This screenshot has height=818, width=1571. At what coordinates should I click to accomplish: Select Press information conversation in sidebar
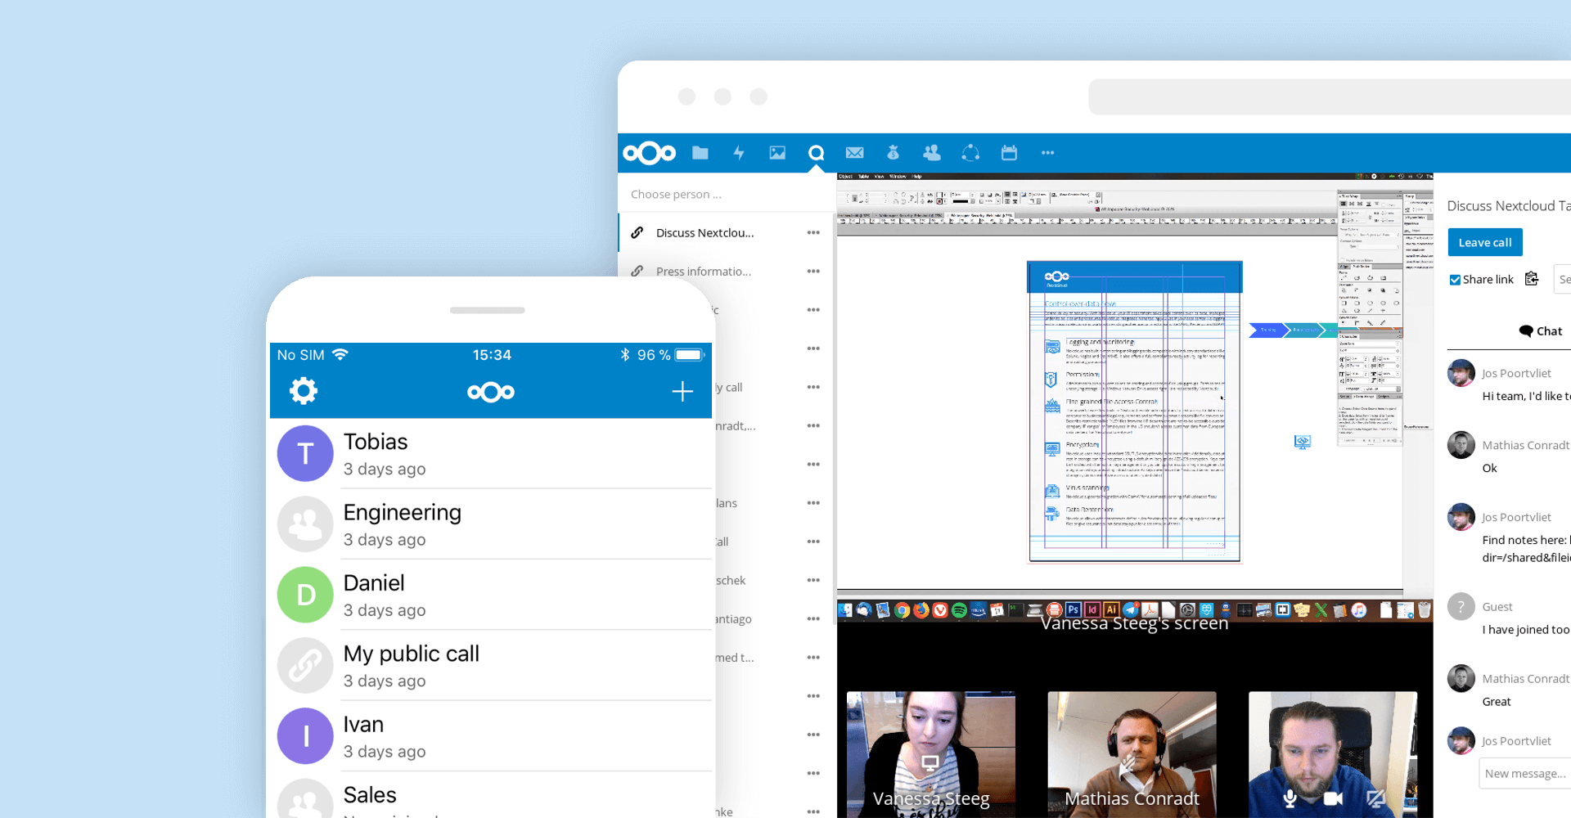726,272
